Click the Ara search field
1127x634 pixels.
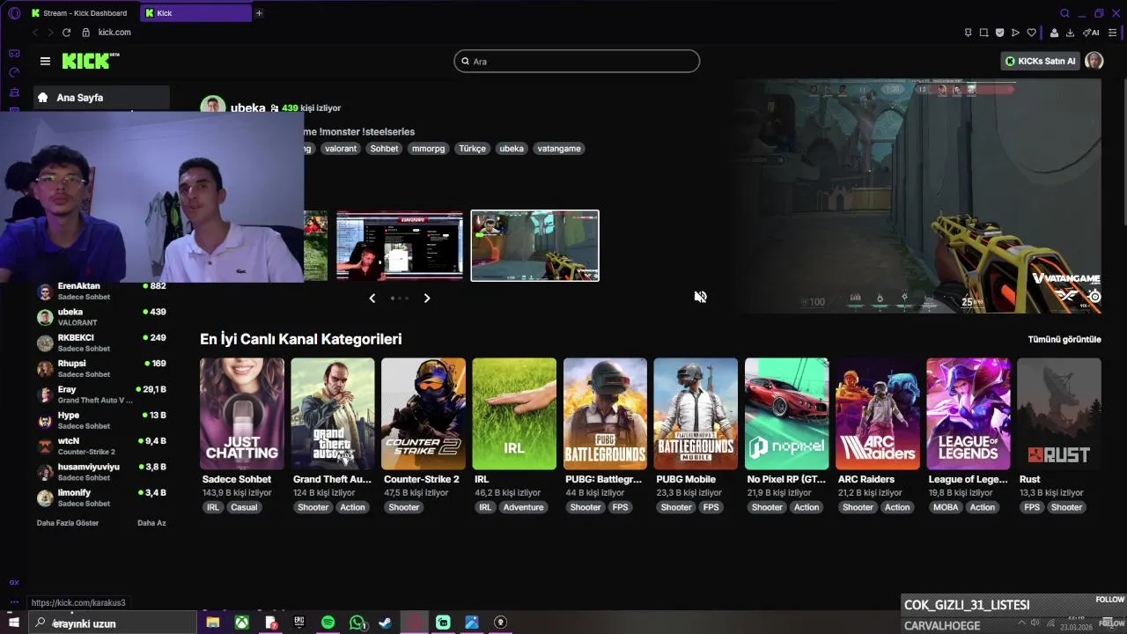click(577, 61)
